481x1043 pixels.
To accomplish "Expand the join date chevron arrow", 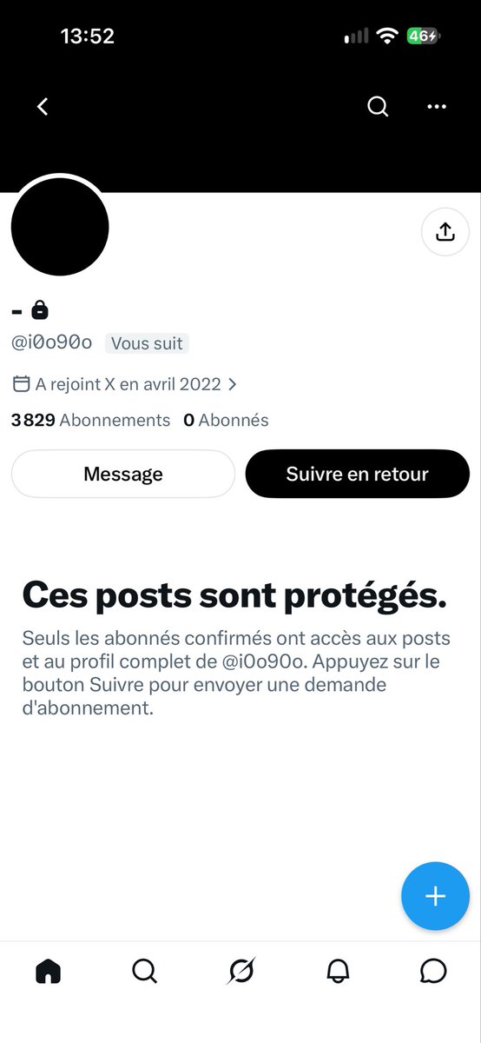I will coord(232,383).
